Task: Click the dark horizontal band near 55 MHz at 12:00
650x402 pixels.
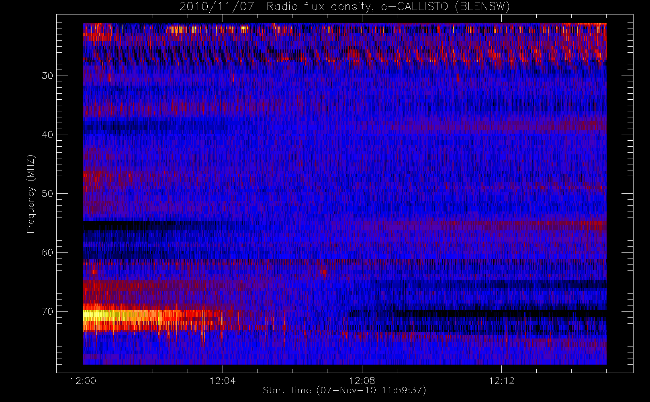Action: pyautogui.click(x=121, y=226)
